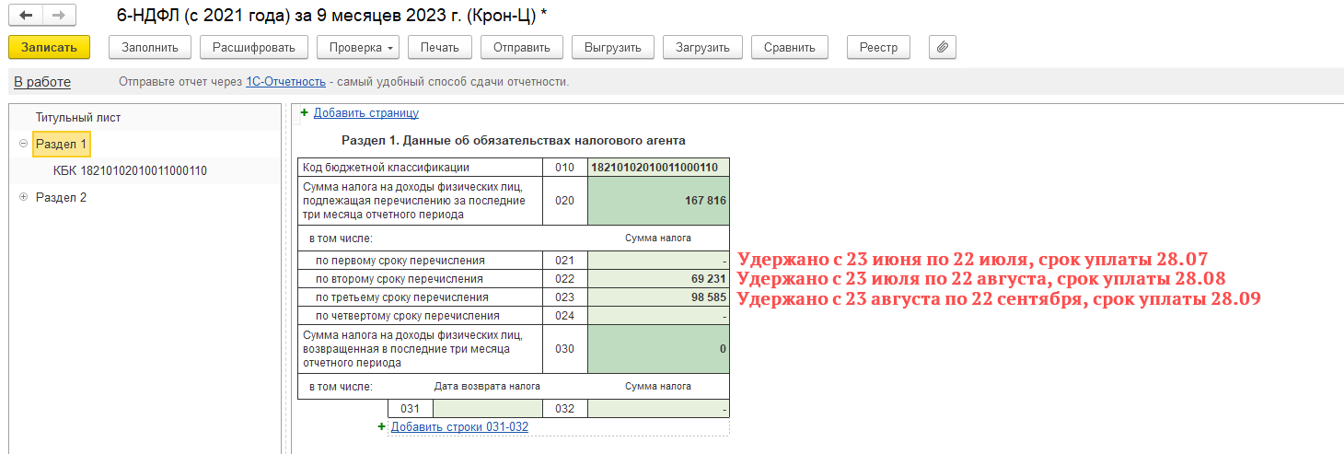The width and height of the screenshot is (1344, 454).
Task: Click the row label по третьему сроку перечисления
Action: click(x=402, y=297)
